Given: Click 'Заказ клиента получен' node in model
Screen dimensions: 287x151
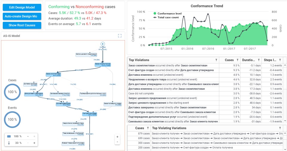Looking at the screenshot, I should [103, 64].
